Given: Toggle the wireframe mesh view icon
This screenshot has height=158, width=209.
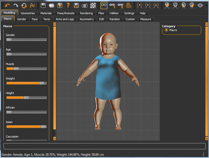Looking at the screenshot, I should click(x=128, y=5).
